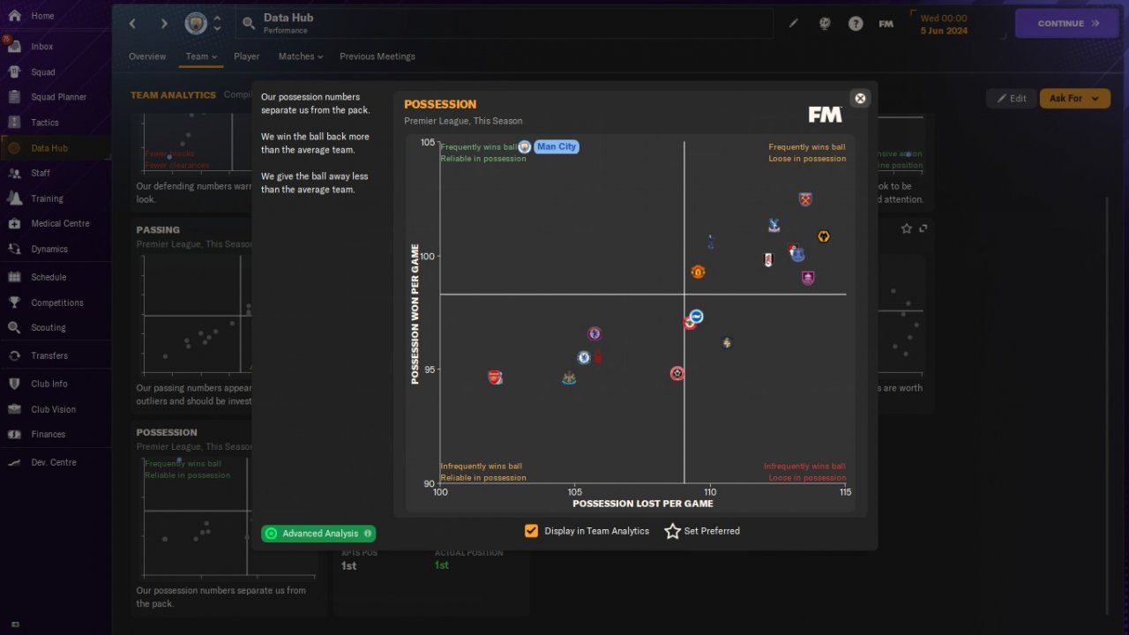Image resolution: width=1129 pixels, height=635 pixels.
Task: Select the Sheffield United badge on chart
Action: click(x=677, y=373)
